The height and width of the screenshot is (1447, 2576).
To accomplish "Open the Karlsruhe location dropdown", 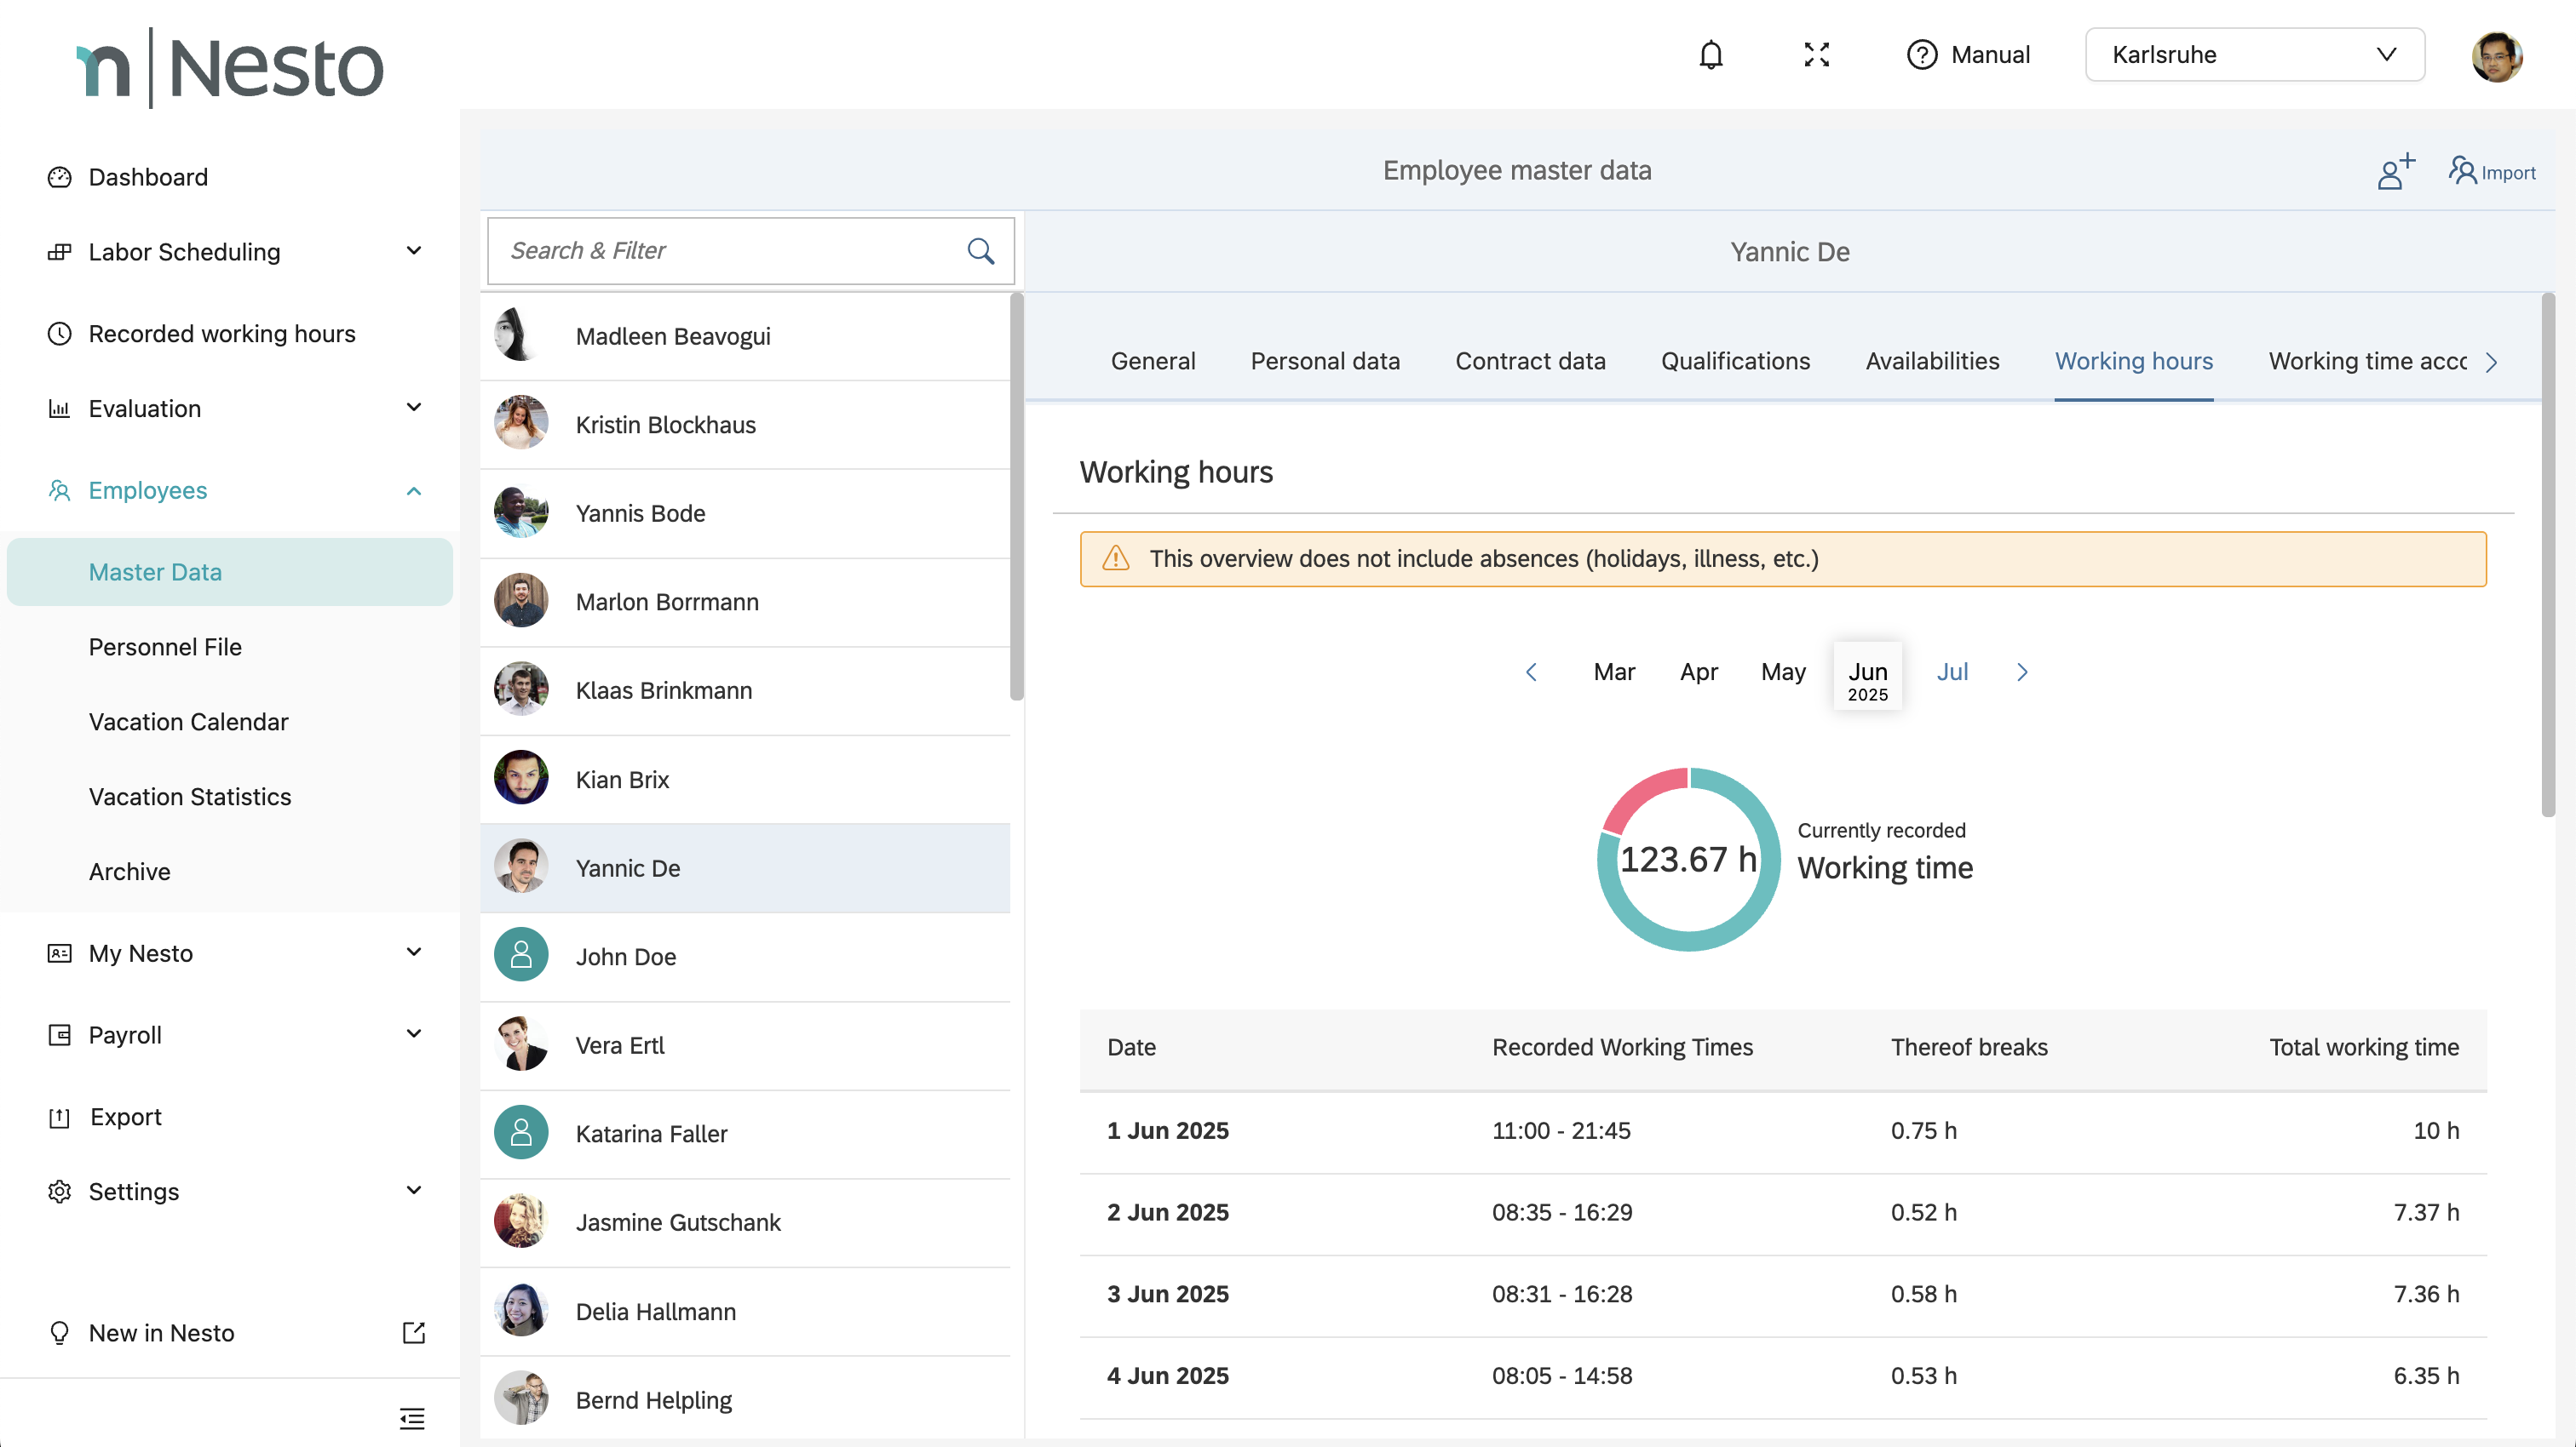I will pyautogui.click(x=2254, y=55).
